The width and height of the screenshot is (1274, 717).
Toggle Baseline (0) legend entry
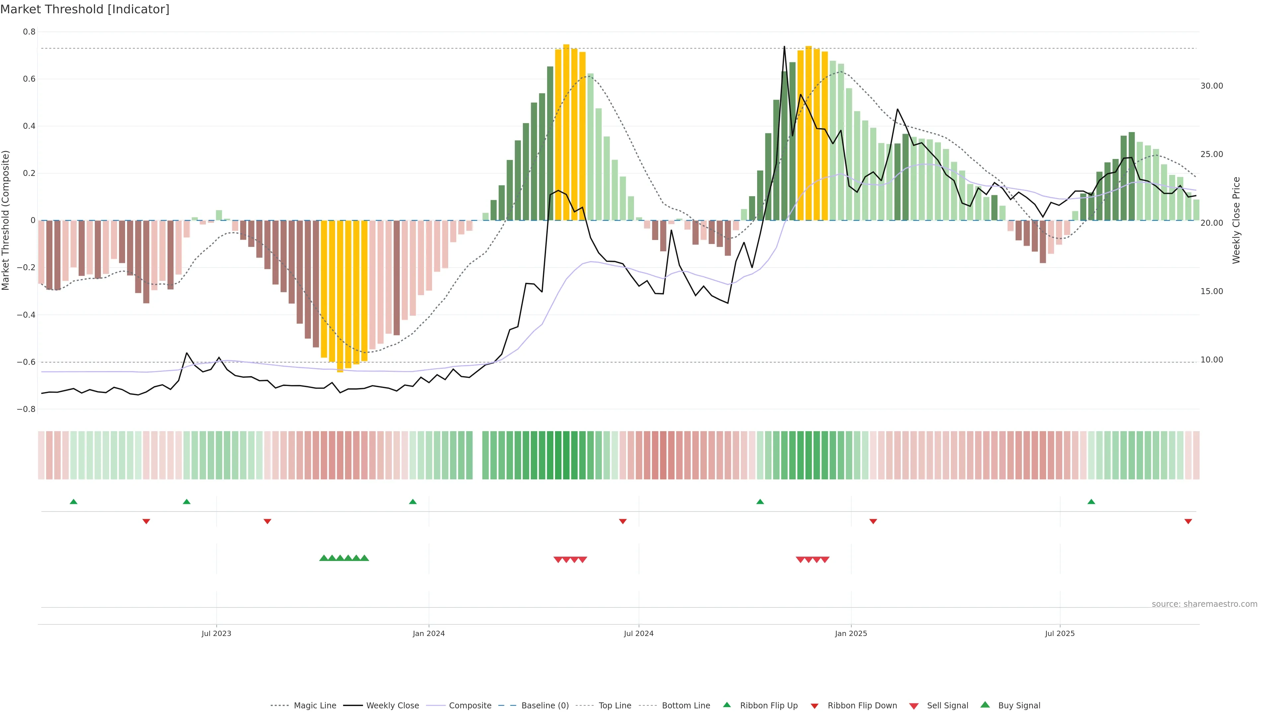click(544, 706)
